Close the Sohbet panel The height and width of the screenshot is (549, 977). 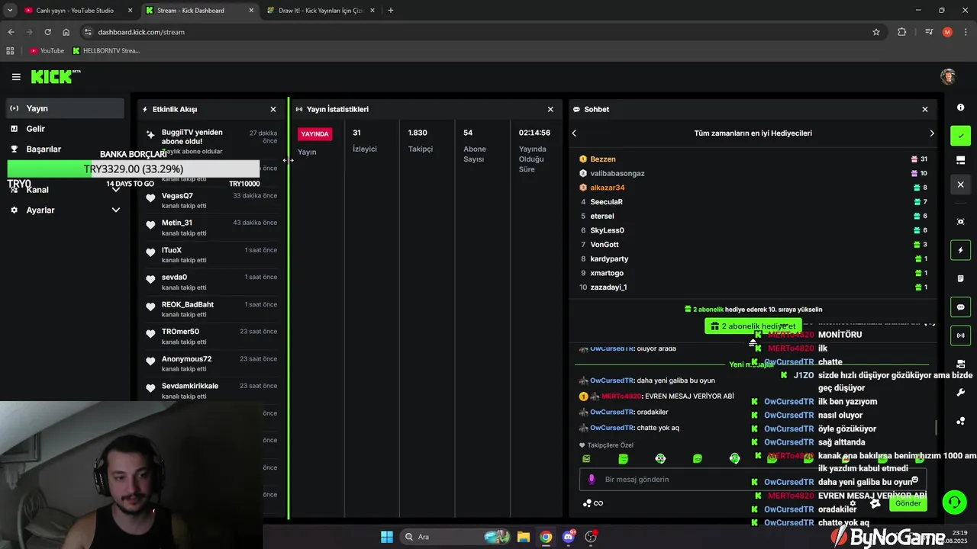click(x=925, y=109)
